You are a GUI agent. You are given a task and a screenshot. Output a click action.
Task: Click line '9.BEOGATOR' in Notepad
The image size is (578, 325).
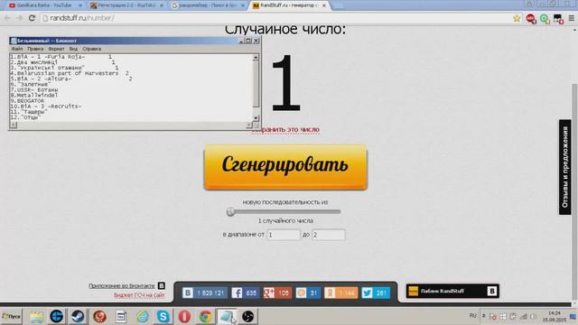click(x=27, y=100)
